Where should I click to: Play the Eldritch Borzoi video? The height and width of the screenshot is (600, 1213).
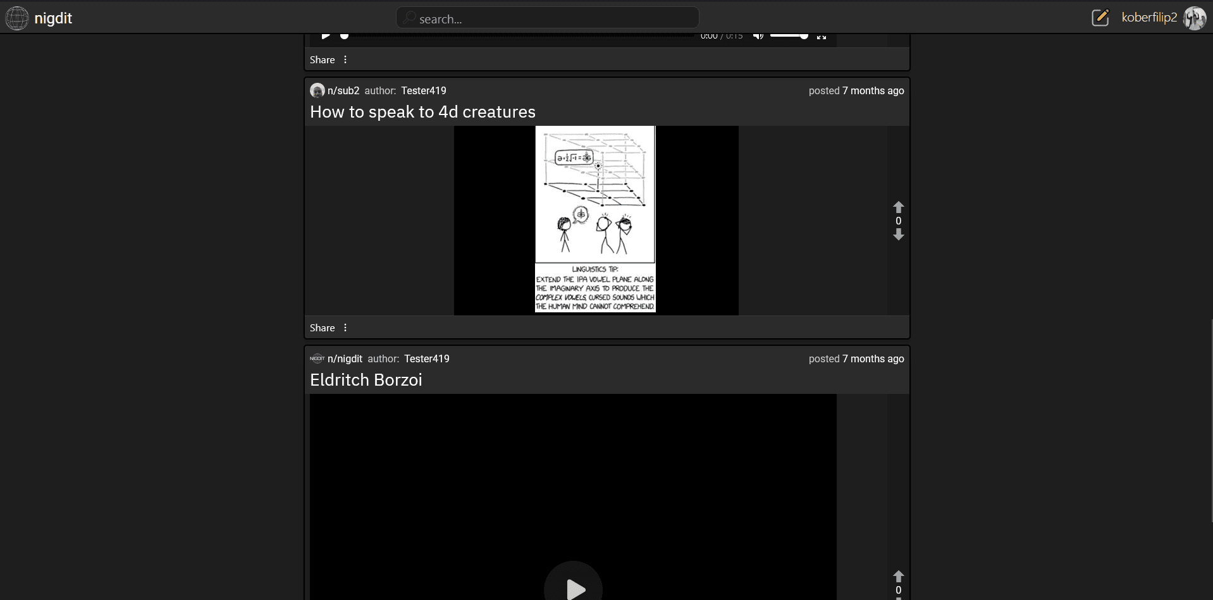click(573, 588)
